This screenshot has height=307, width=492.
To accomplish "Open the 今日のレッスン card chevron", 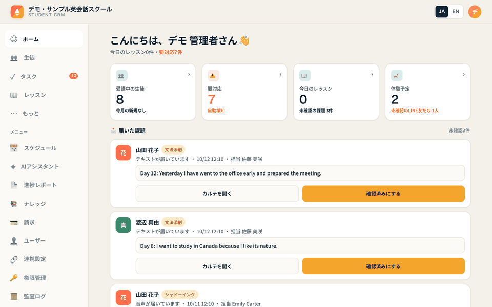I will click(x=372, y=75).
